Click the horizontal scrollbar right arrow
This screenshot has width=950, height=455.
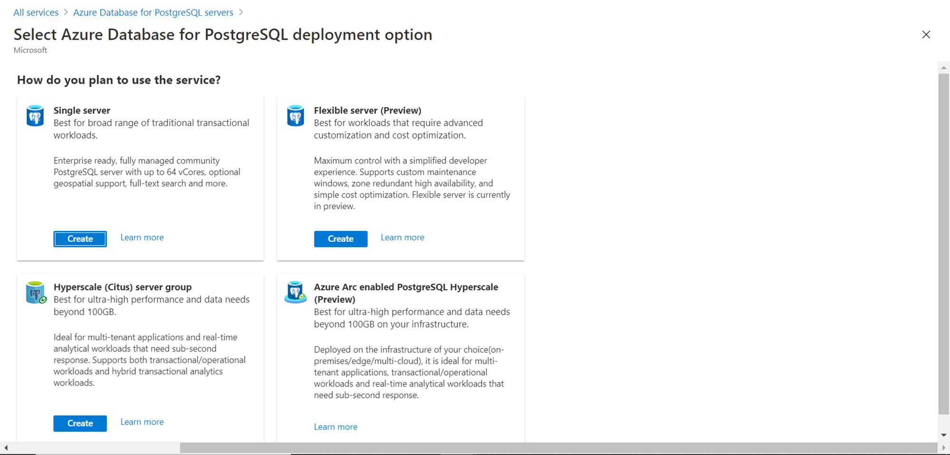[943, 448]
